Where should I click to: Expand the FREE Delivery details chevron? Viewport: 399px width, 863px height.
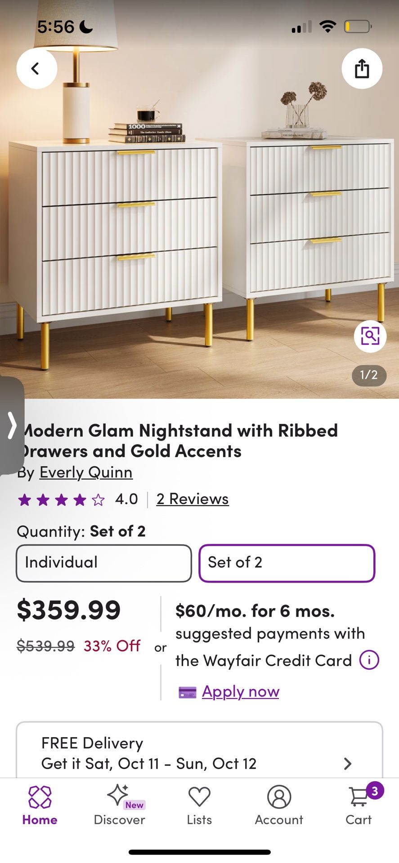347,763
